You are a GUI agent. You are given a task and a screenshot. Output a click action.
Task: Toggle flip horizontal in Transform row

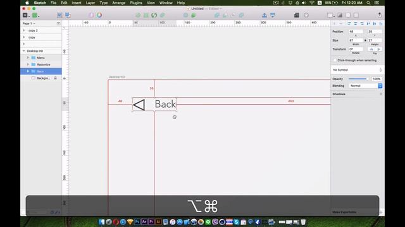tap(371, 49)
